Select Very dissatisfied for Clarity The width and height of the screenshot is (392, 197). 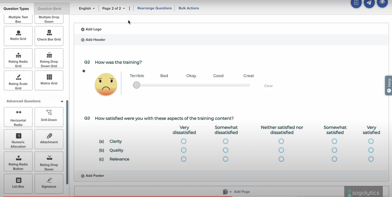point(184,141)
